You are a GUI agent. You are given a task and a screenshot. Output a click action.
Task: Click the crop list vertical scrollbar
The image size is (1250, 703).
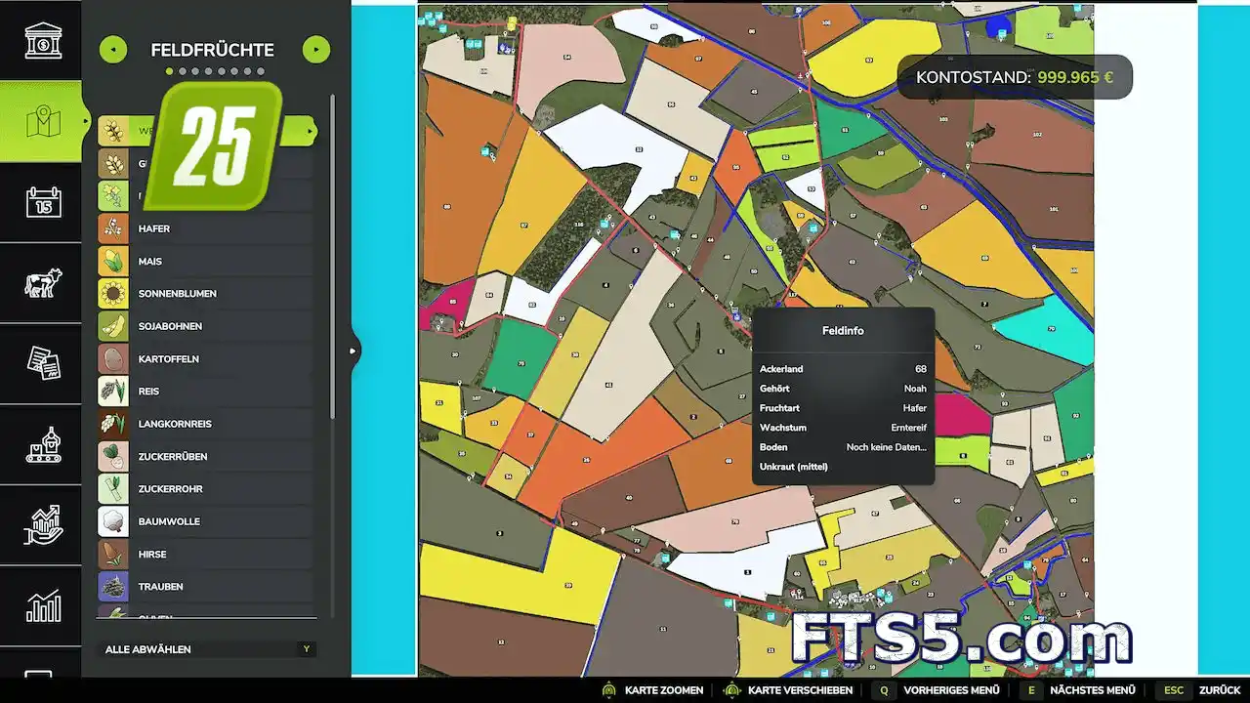[x=332, y=293]
